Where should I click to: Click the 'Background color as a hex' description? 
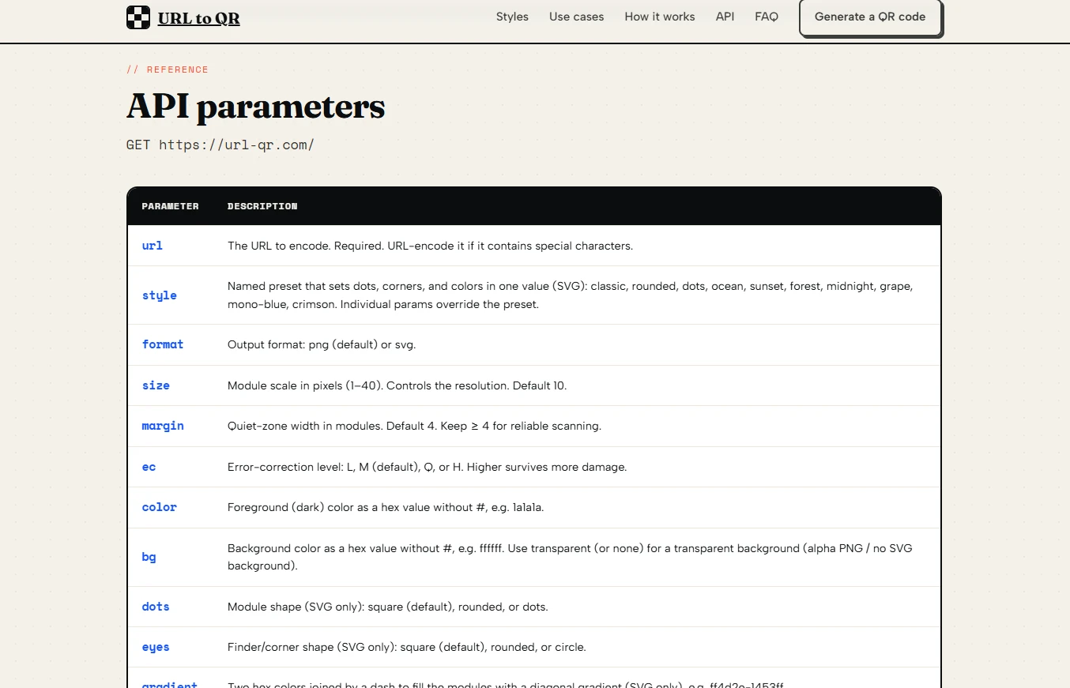click(570, 557)
